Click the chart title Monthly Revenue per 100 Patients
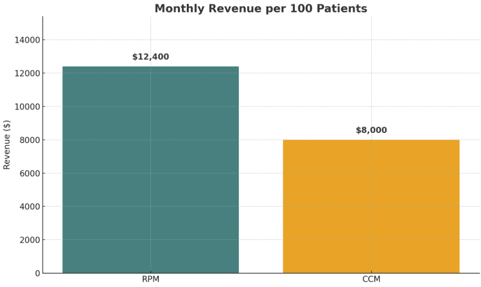Screen dimensions: 481x287 point(261,8)
